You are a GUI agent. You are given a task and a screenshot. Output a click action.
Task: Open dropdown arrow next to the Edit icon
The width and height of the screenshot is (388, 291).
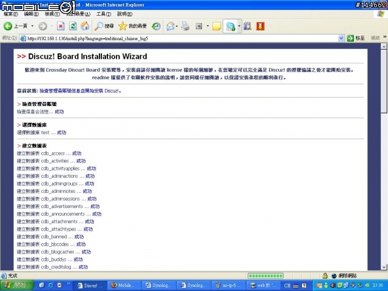207,26
